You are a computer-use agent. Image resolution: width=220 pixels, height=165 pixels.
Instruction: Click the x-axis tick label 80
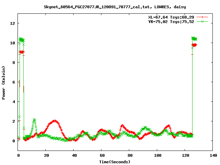[130, 155]
